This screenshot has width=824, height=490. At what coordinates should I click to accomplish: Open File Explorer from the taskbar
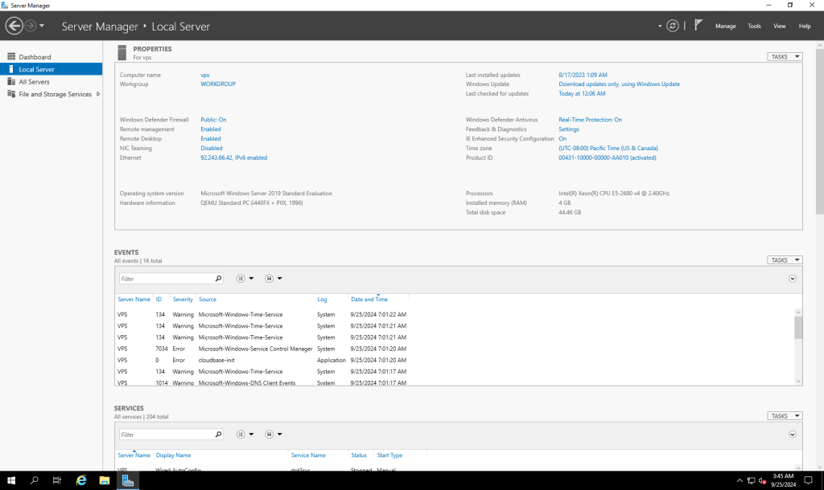pos(105,480)
